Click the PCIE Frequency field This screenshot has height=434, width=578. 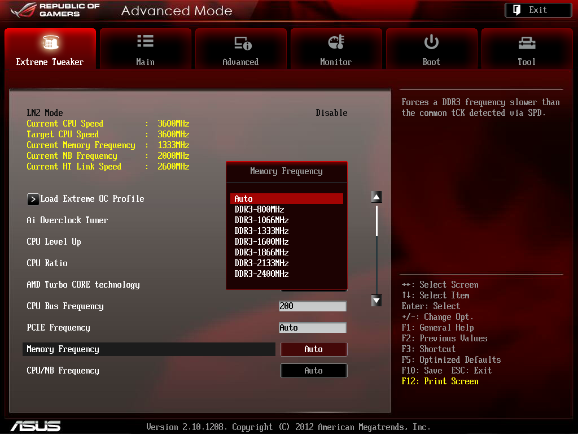point(313,327)
